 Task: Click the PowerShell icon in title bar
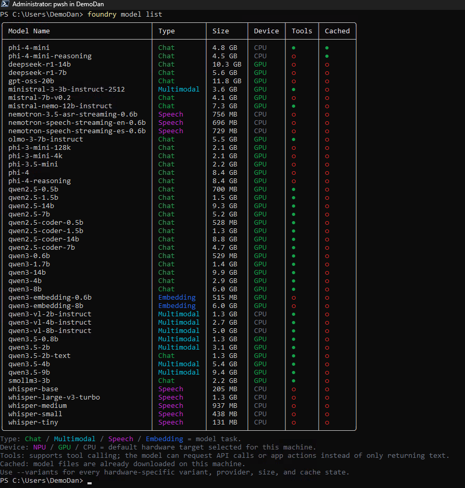pyautogui.click(x=5, y=4)
